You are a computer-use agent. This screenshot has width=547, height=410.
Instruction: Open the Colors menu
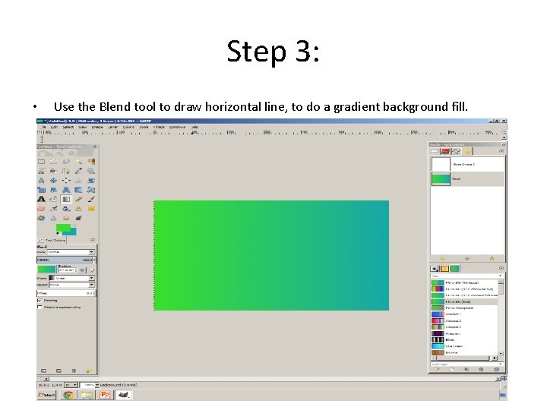tap(128, 128)
